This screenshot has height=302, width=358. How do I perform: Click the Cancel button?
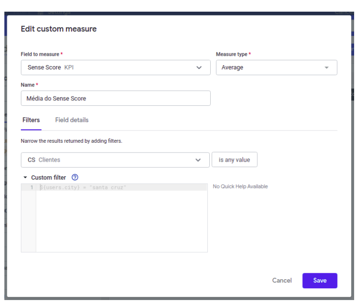[x=282, y=281]
